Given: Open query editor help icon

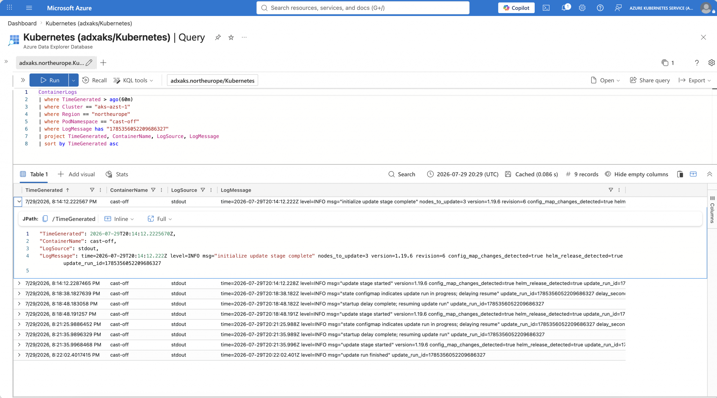Looking at the screenshot, I should click(x=697, y=63).
